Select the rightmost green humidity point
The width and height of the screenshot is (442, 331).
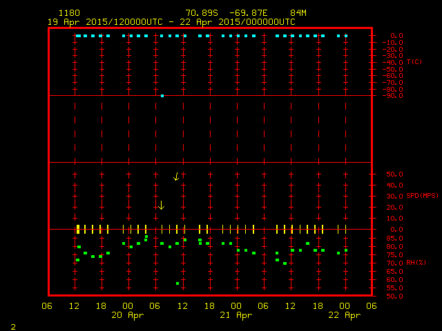[x=346, y=250]
